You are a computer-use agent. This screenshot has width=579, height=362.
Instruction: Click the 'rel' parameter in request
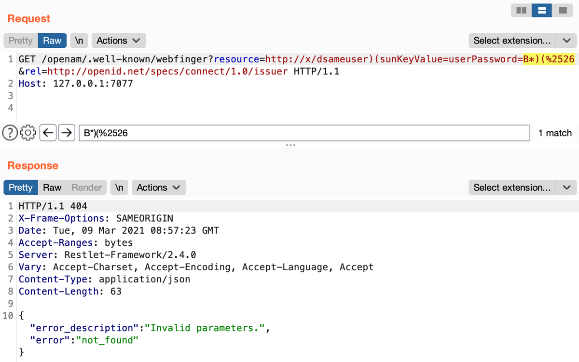(33, 71)
